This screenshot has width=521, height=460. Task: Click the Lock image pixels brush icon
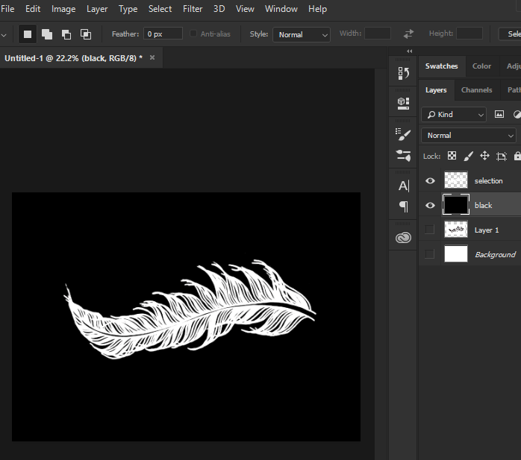469,156
